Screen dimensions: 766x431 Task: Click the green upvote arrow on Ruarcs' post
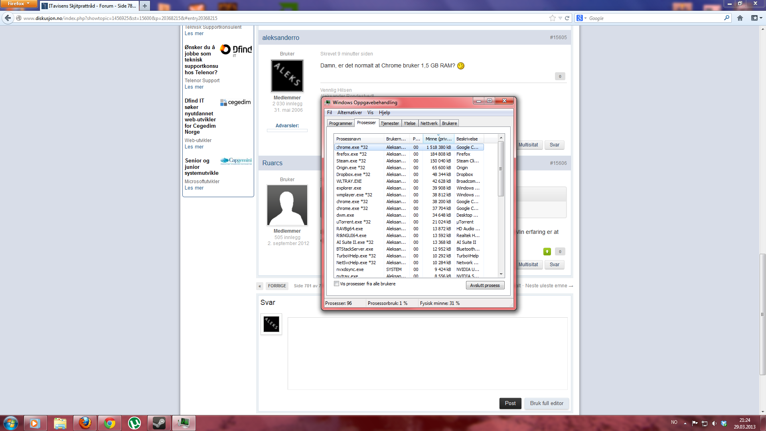[547, 251]
